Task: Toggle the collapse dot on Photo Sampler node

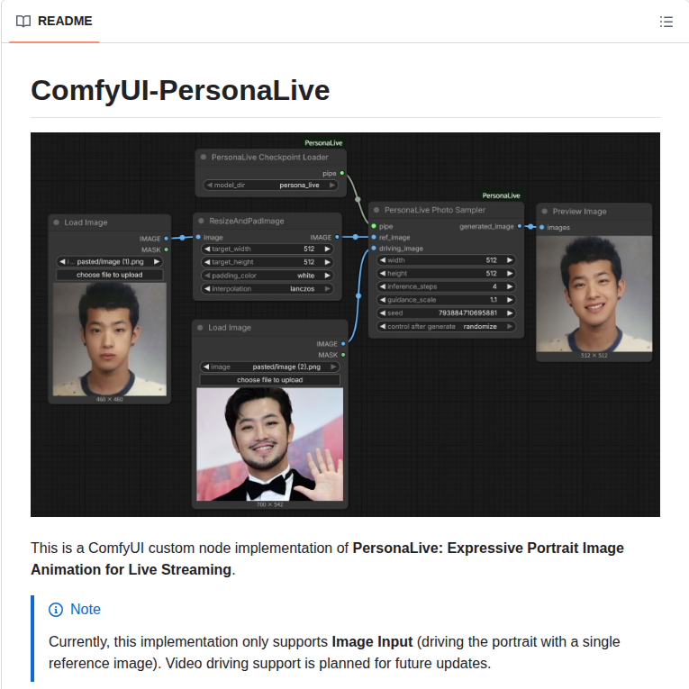Action: tap(376, 210)
